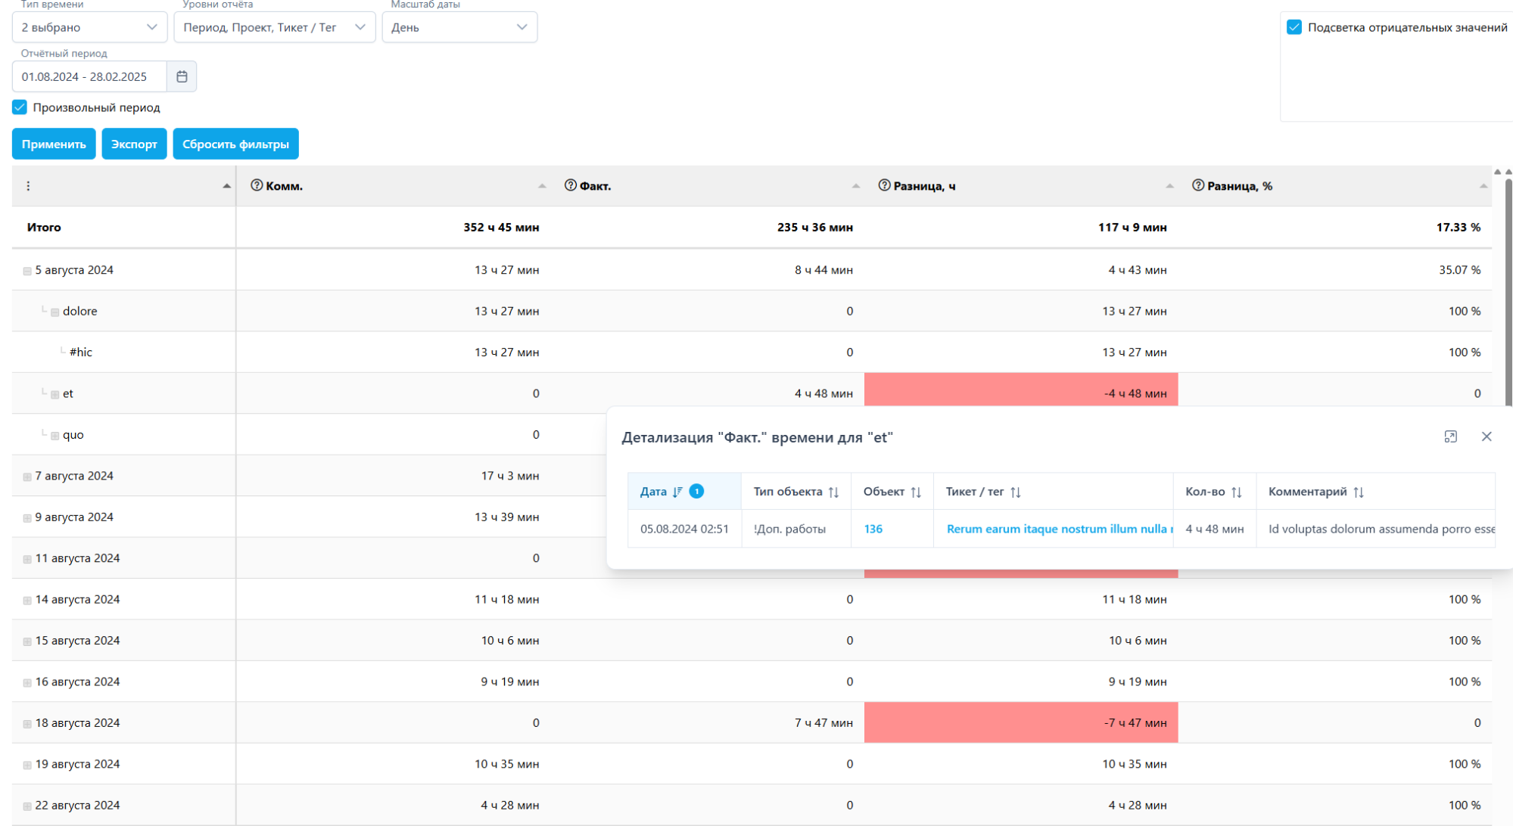Open the Уровни отчёта dropdown
This screenshot has height=826, width=1513.
pos(274,27)
